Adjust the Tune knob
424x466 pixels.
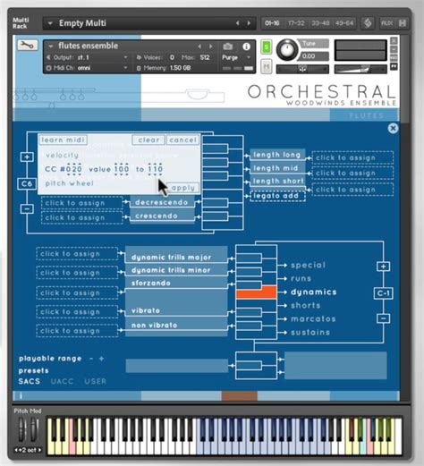(x=287, y=49)
